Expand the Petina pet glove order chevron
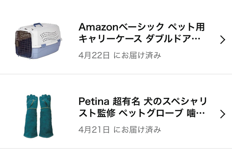Image resolution: width=232 pixels, height=150 pixels. [223, 114]
